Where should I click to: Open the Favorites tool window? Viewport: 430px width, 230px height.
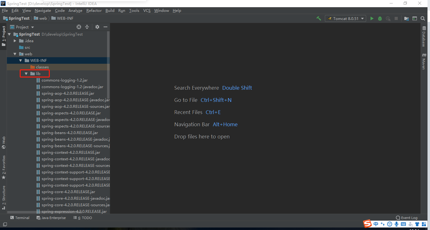point(3,167)
